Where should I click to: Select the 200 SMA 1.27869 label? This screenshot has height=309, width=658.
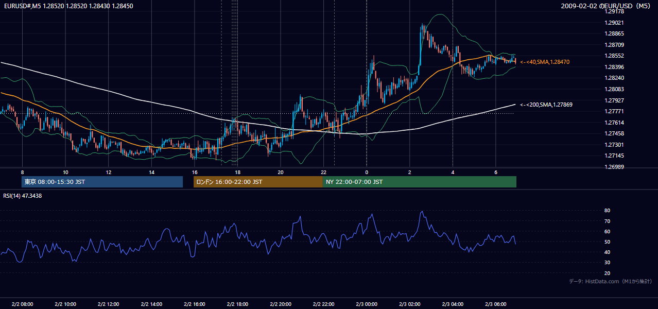[x=546, y=105]
